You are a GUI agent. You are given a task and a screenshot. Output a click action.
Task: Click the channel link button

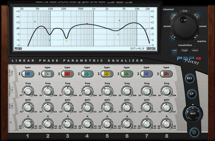(x=185, y=11)
